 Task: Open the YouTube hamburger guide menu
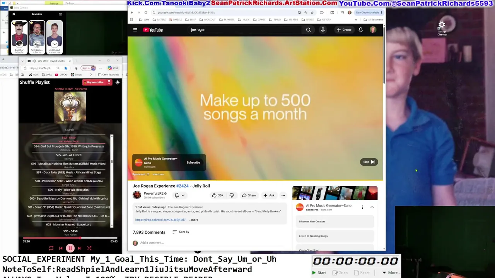pyautogui.click(x=135, y=30)
